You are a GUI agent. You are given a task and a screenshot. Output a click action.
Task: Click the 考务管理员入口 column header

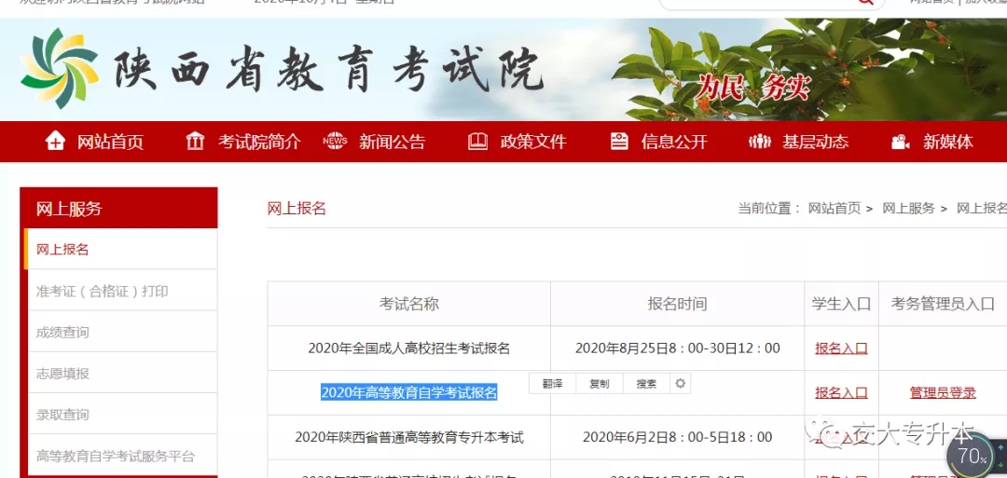[x=943, y=304]
